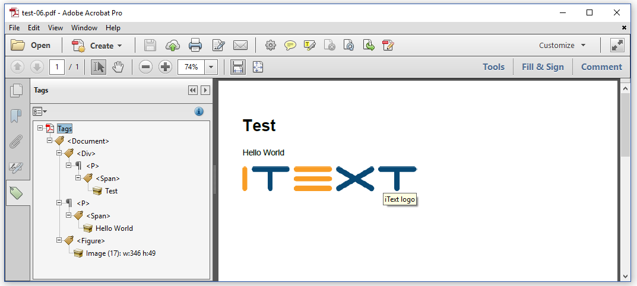
Task: Open the Help menu
Action: (x=113, y=28)
